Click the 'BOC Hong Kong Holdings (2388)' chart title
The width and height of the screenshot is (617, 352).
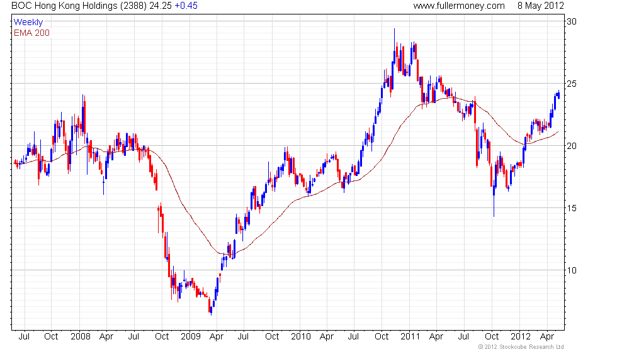click(79, 6)
